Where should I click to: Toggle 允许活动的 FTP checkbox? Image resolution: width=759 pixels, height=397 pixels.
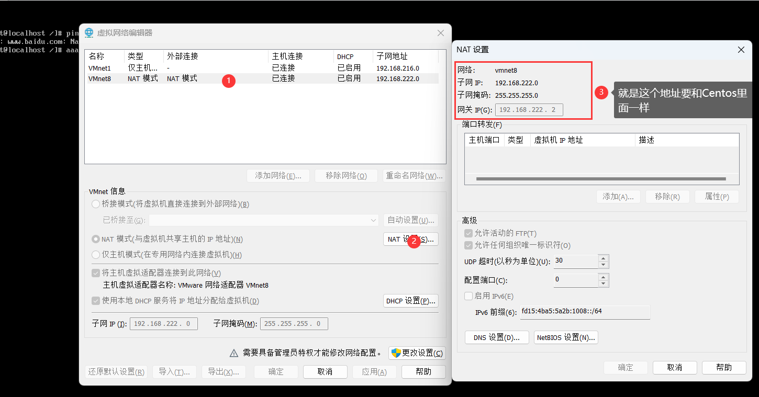point(468,233)
